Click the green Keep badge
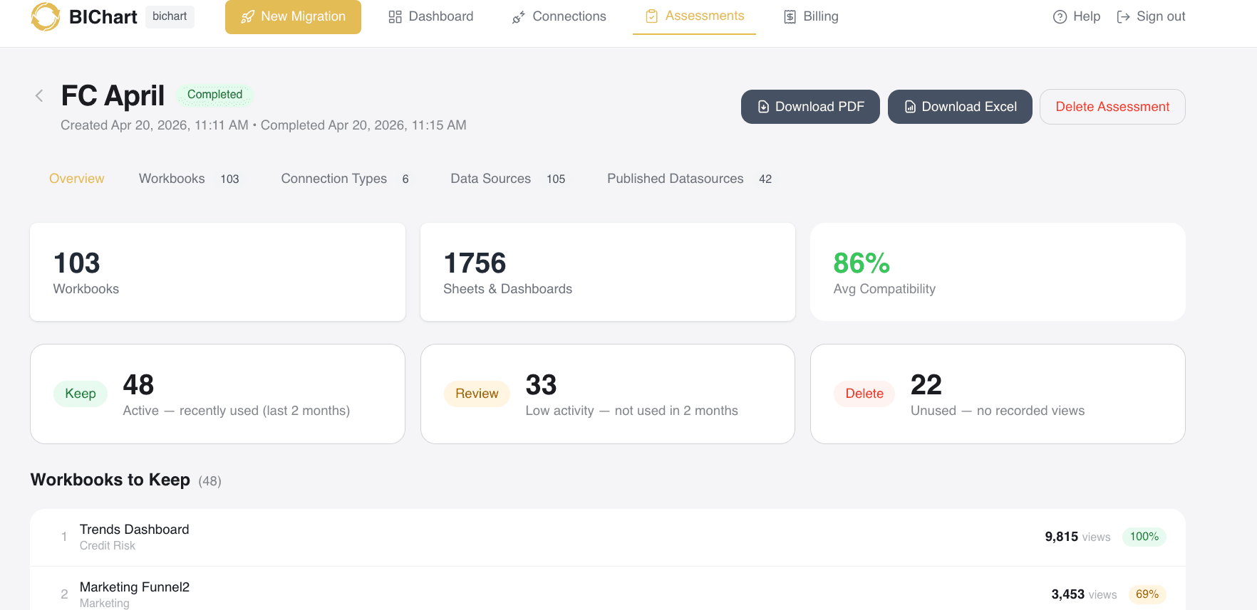Viewport: 1257px width, 610px height. [x=81, y=394]
